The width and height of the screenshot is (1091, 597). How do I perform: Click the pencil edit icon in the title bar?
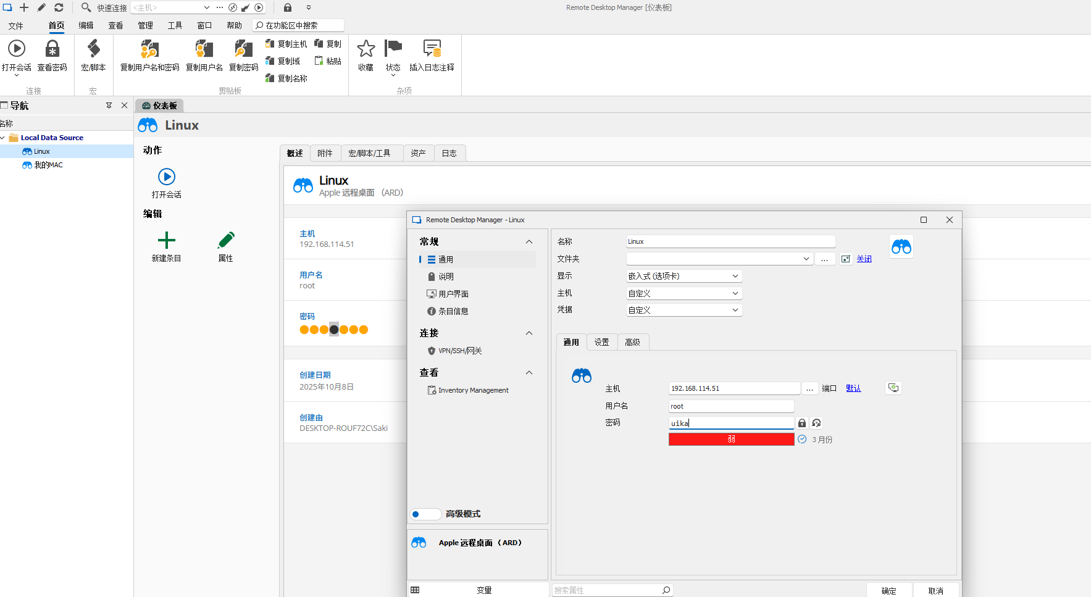point(41,7)
